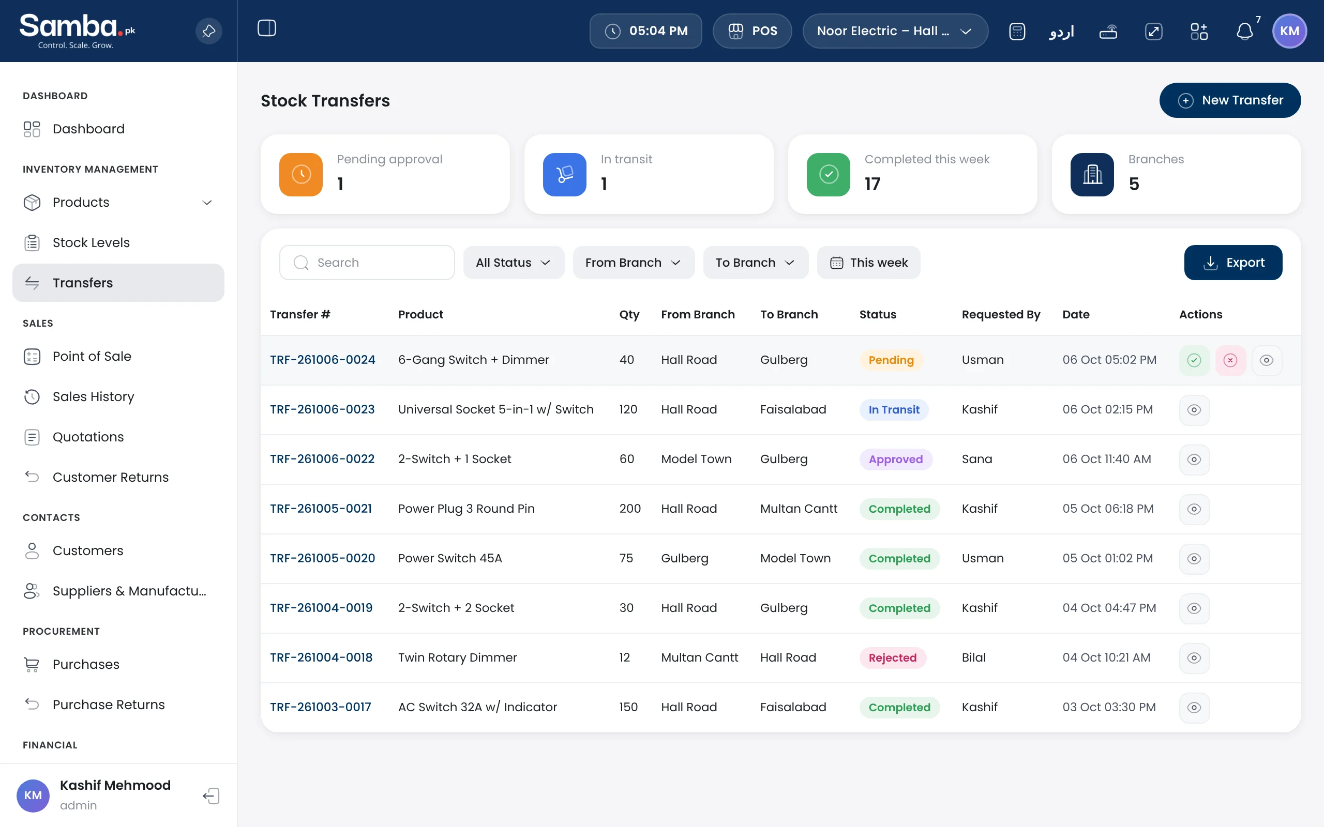This screenshot has height=827, width=1324.
Task: Click the pin sidebar icon
Action: pyautogui.click(x=208, y=31)
